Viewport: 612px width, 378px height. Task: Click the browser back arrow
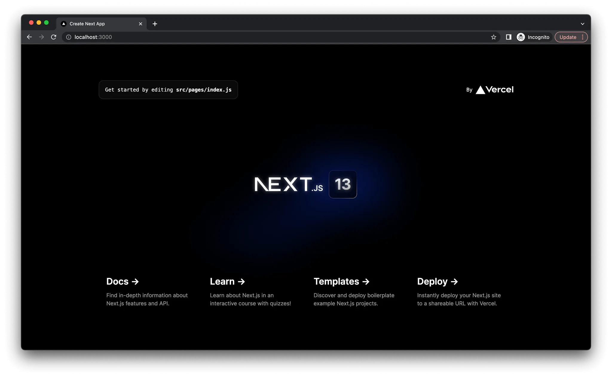tap(29, 37)
